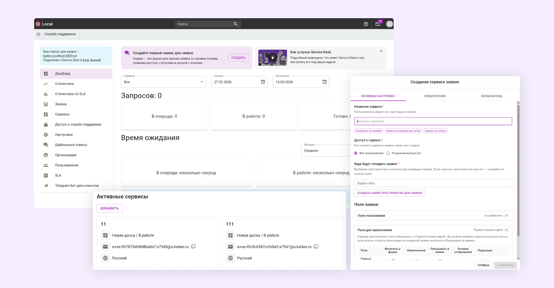Play the Service Desk video tutorial

coord(272,58)
